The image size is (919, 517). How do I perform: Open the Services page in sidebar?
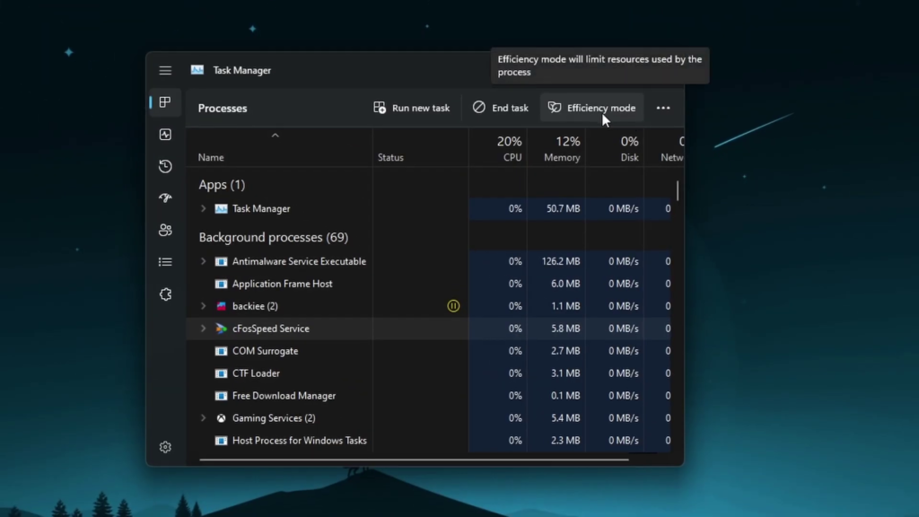pos(165,294)
